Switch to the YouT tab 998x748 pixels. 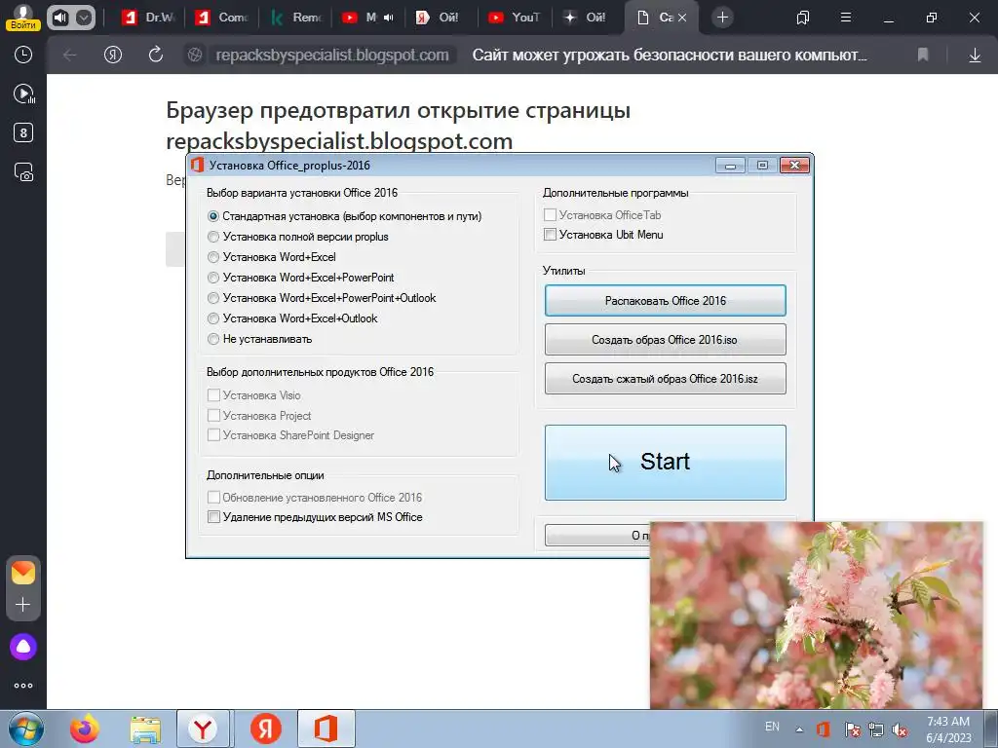[515, 18]
